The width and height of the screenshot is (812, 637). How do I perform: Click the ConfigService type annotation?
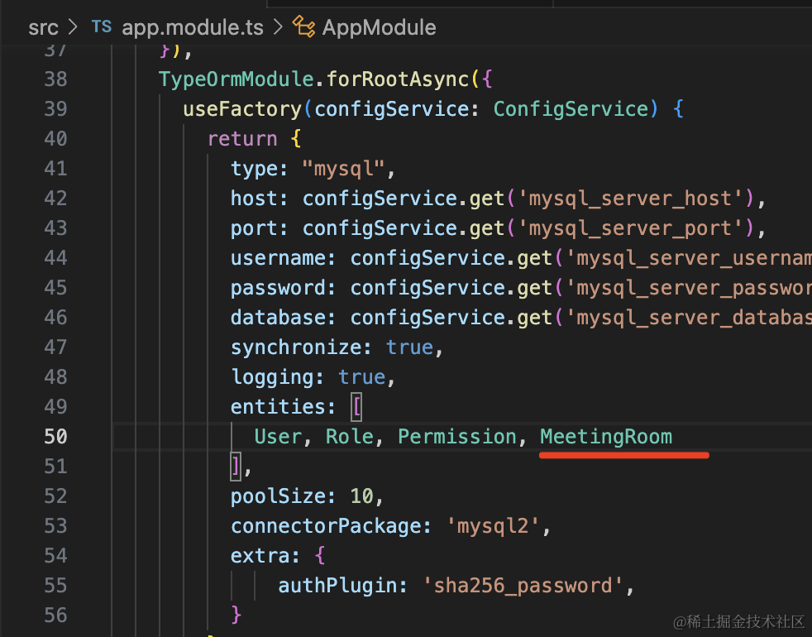pyautogui.click(x=571, y=108)
